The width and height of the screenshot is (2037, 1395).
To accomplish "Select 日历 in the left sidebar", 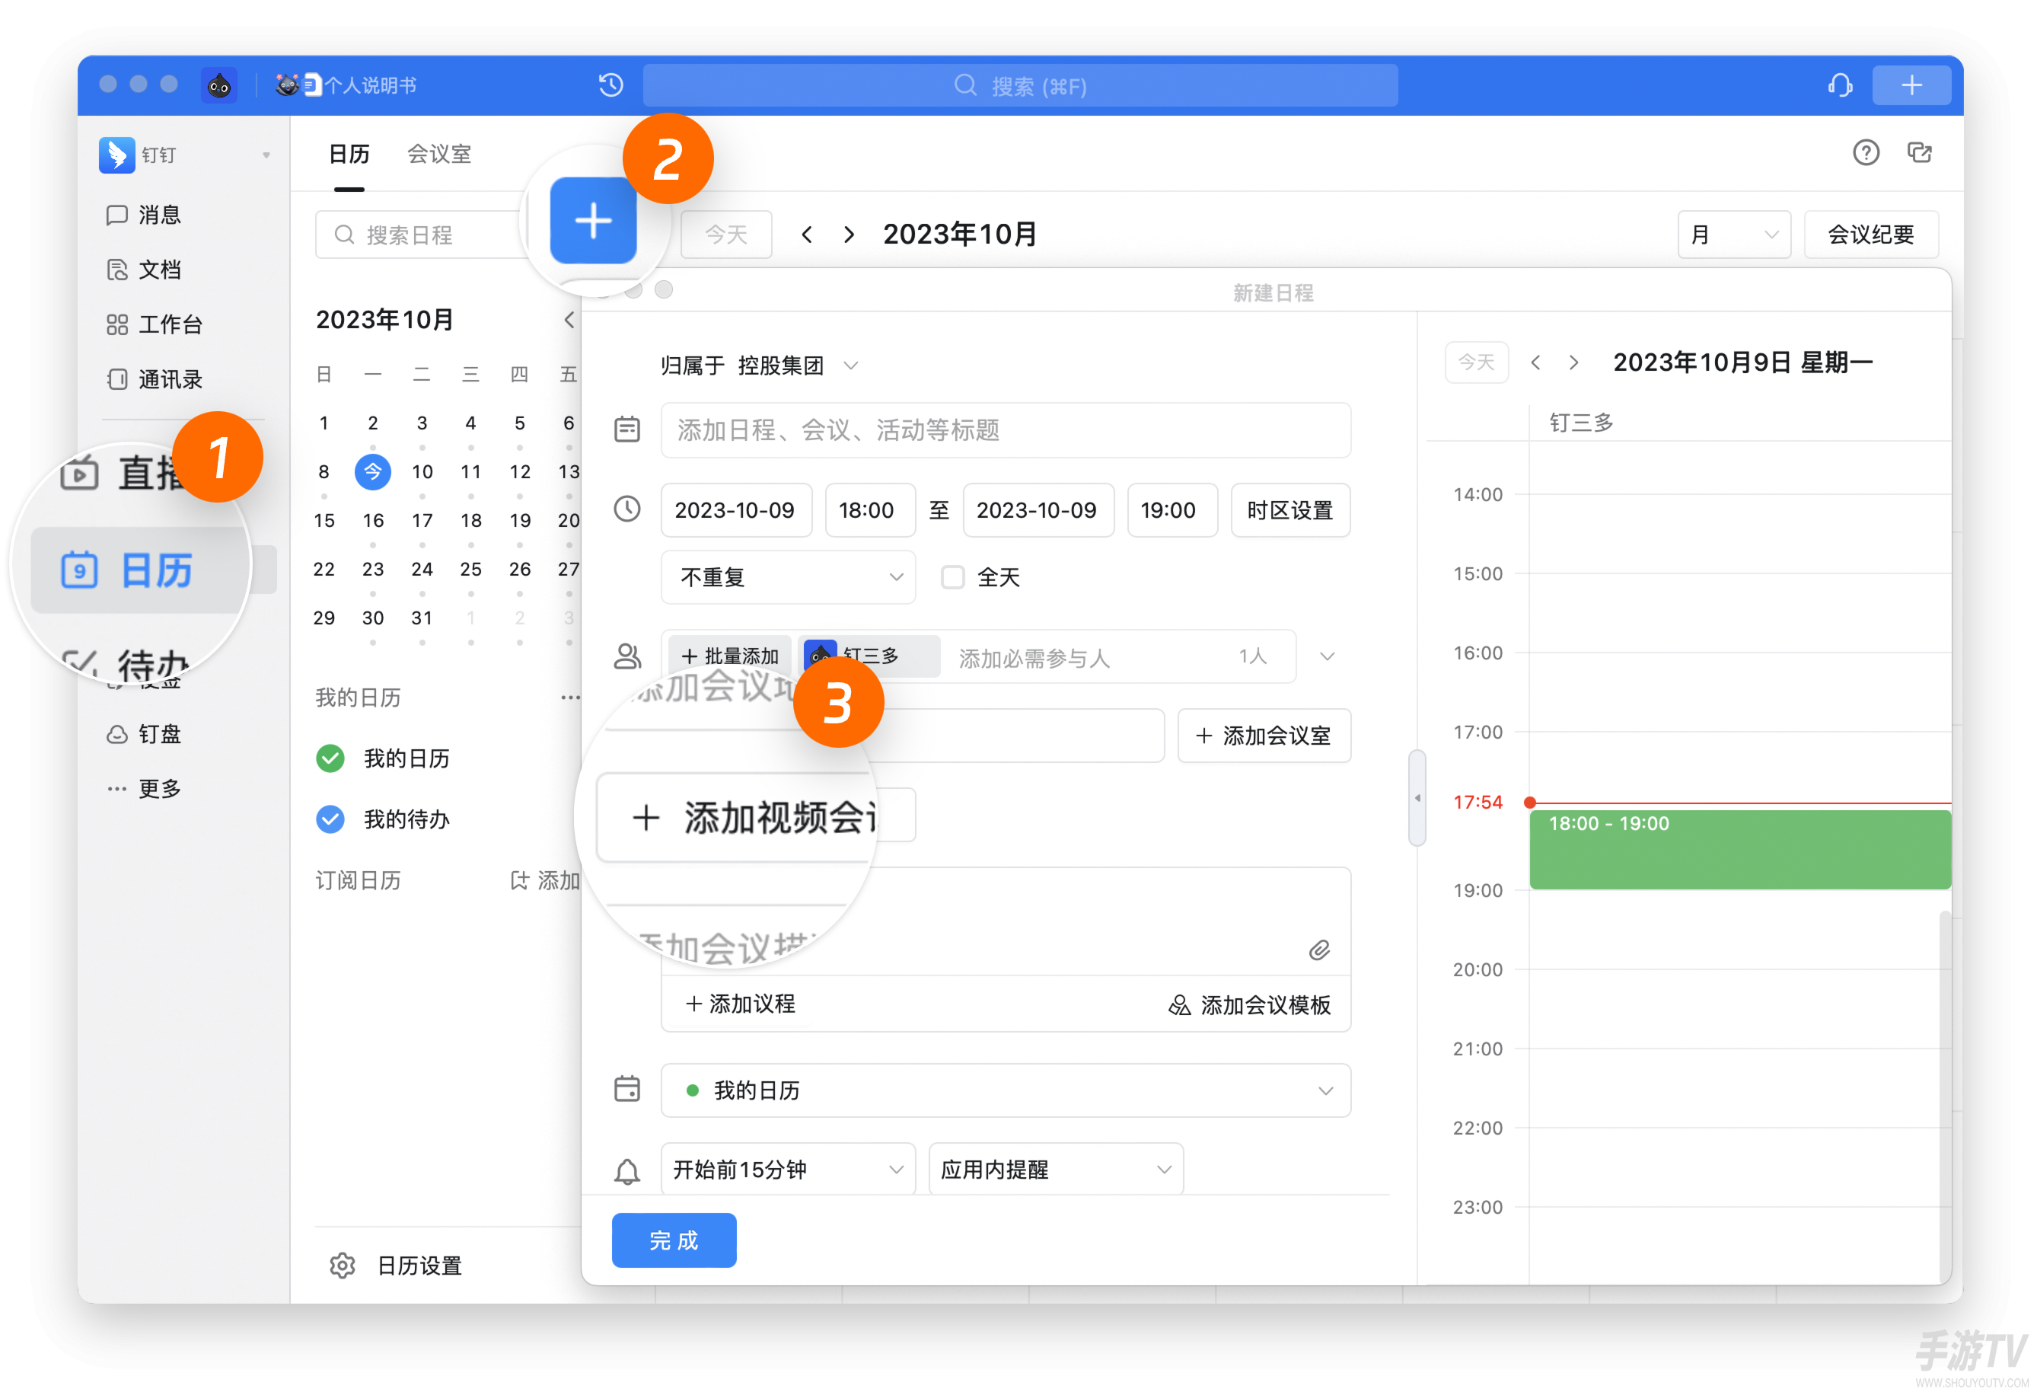I will [x=140, y=570].
